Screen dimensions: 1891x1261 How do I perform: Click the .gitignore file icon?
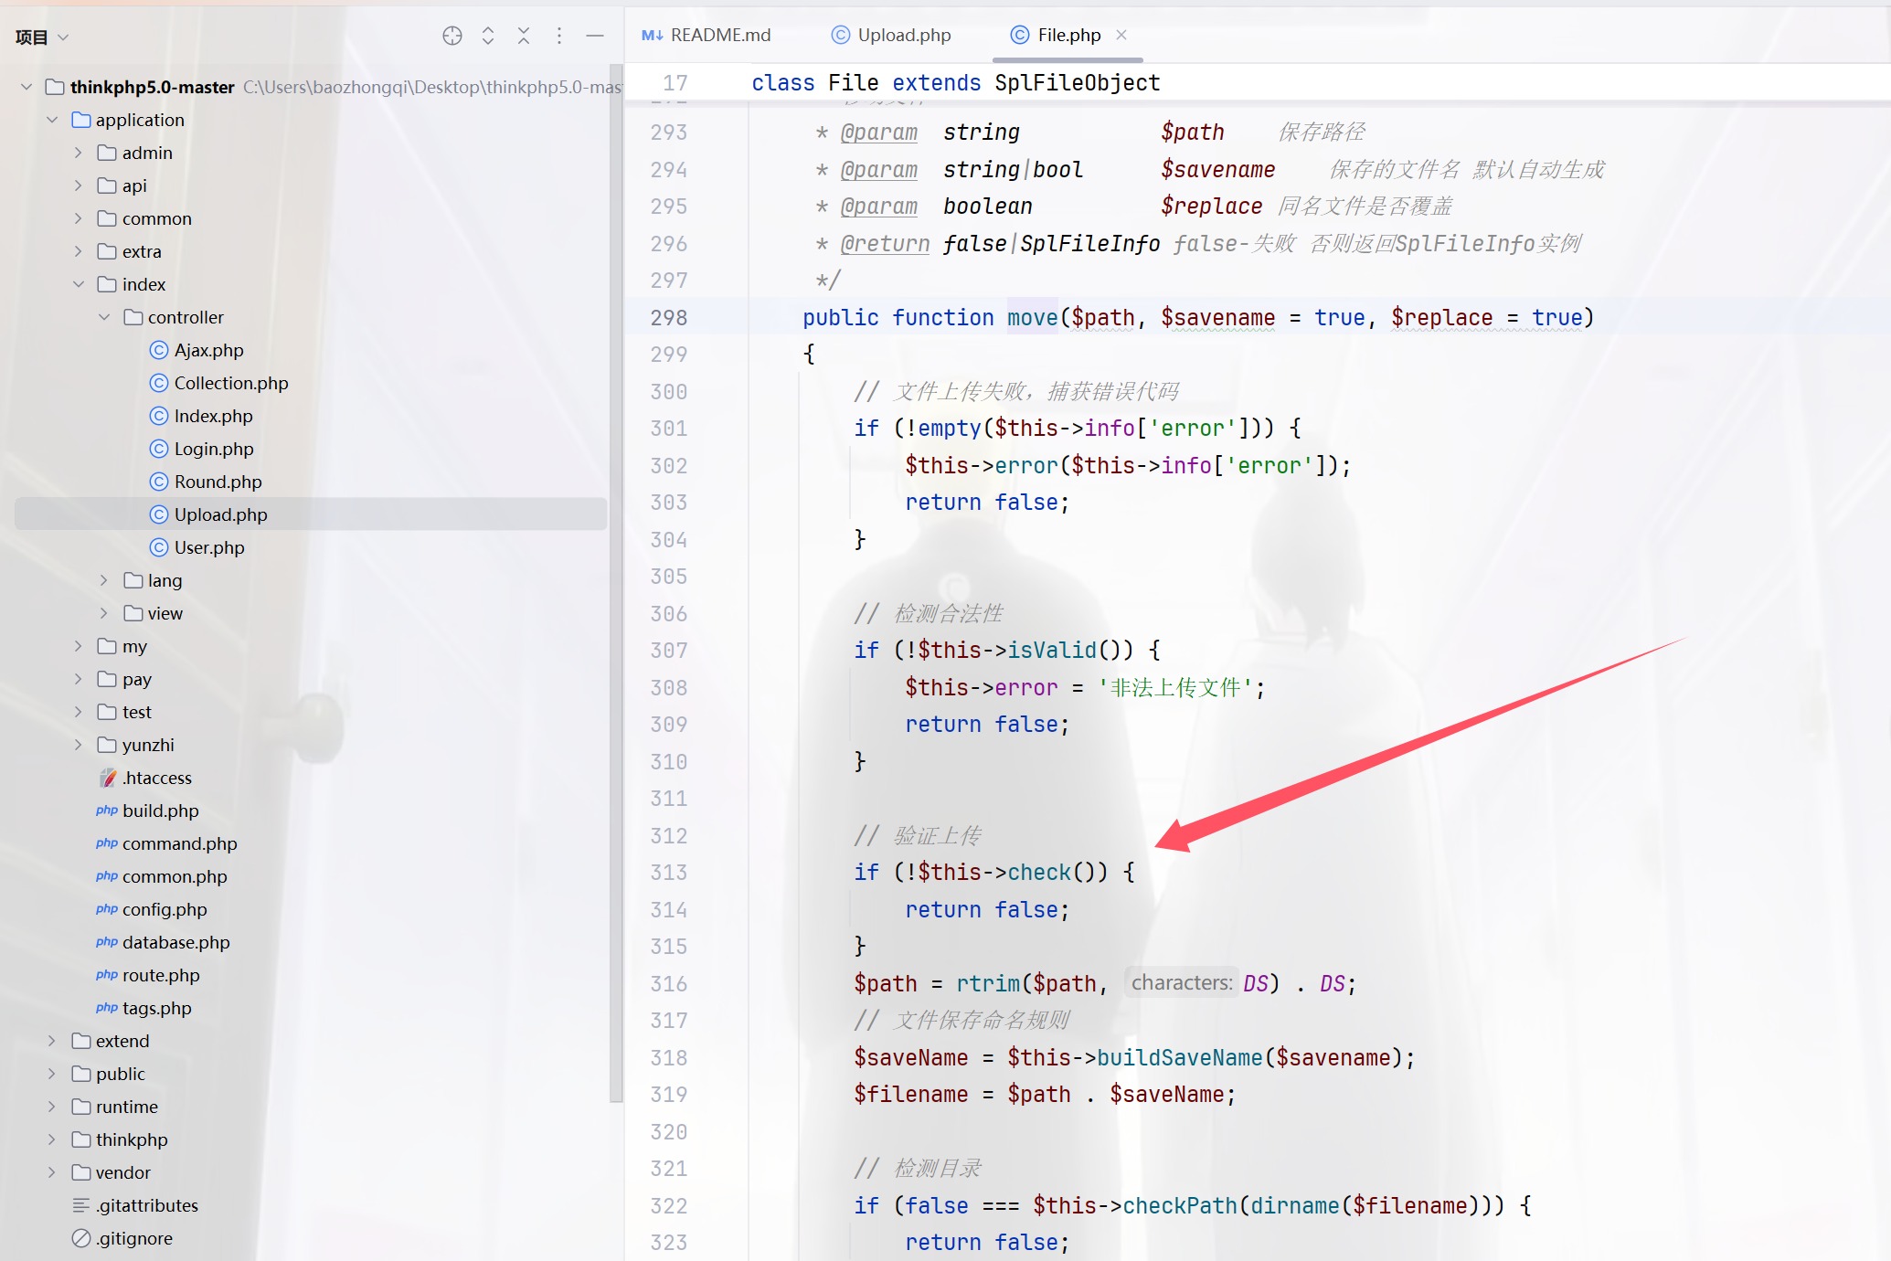(x=81, y=1238)
